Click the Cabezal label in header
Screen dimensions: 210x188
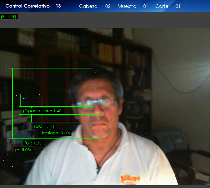[89, 6]
